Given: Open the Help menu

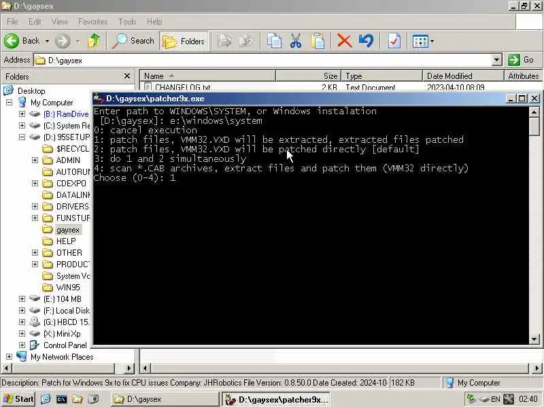Looking at the screenshot, I should [x=154, y=22].
